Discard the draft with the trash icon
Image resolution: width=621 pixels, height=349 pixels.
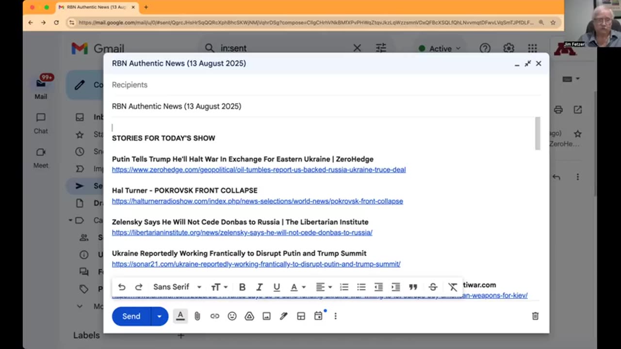pos(535,316)
